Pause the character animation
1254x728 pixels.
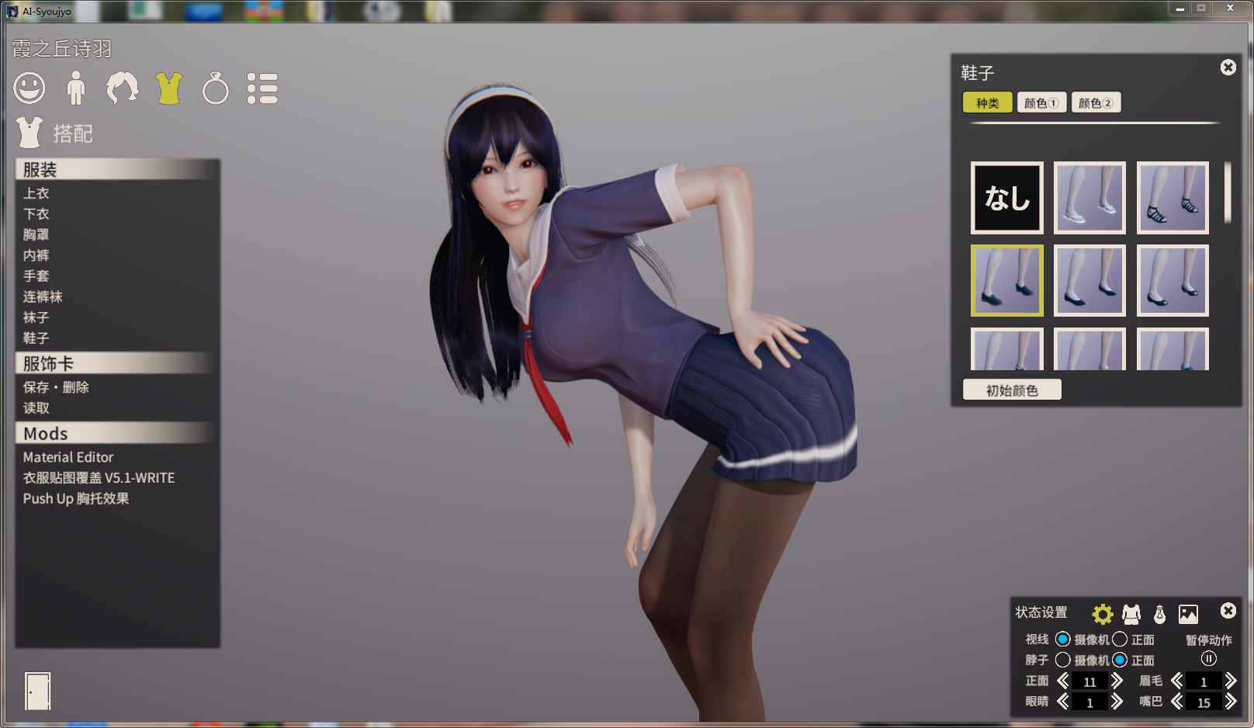[x=1208, y=659]
